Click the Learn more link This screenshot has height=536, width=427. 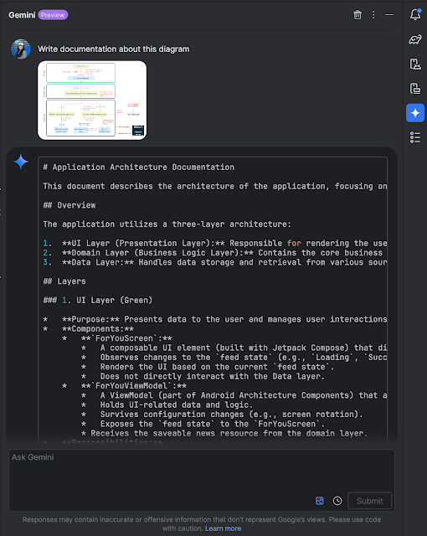click(x=223, y=528)
